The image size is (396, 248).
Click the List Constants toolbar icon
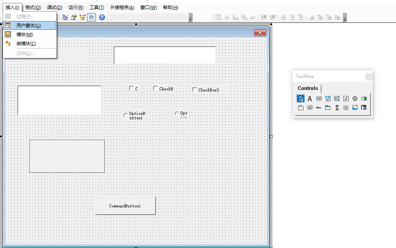tap(227, 17)
